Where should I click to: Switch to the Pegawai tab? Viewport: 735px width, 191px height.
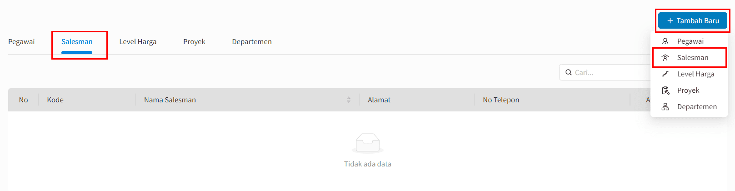[21, 42]
